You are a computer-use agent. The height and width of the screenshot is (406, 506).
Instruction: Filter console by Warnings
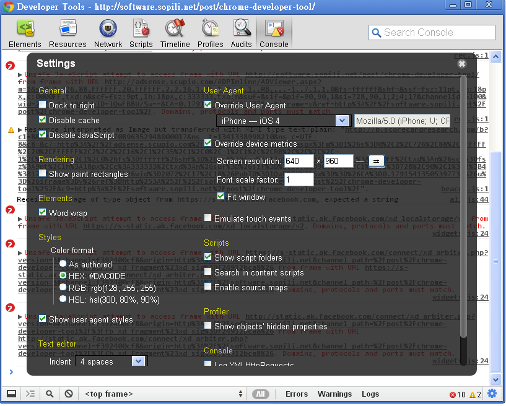[334, 394]
